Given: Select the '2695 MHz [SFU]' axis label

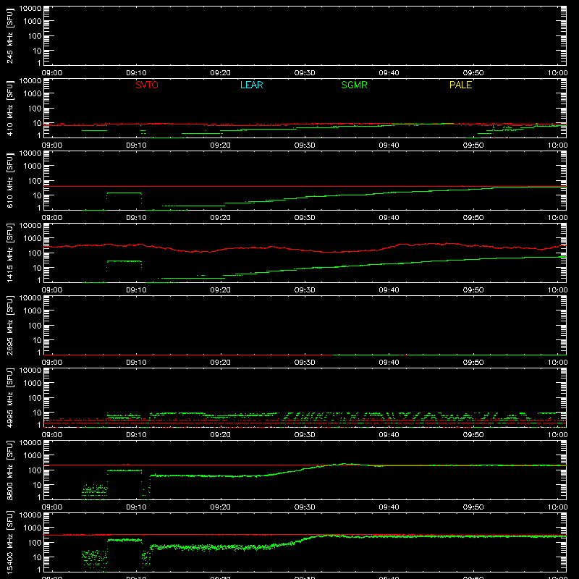Looking at the screenshot, I should (9, 325).
